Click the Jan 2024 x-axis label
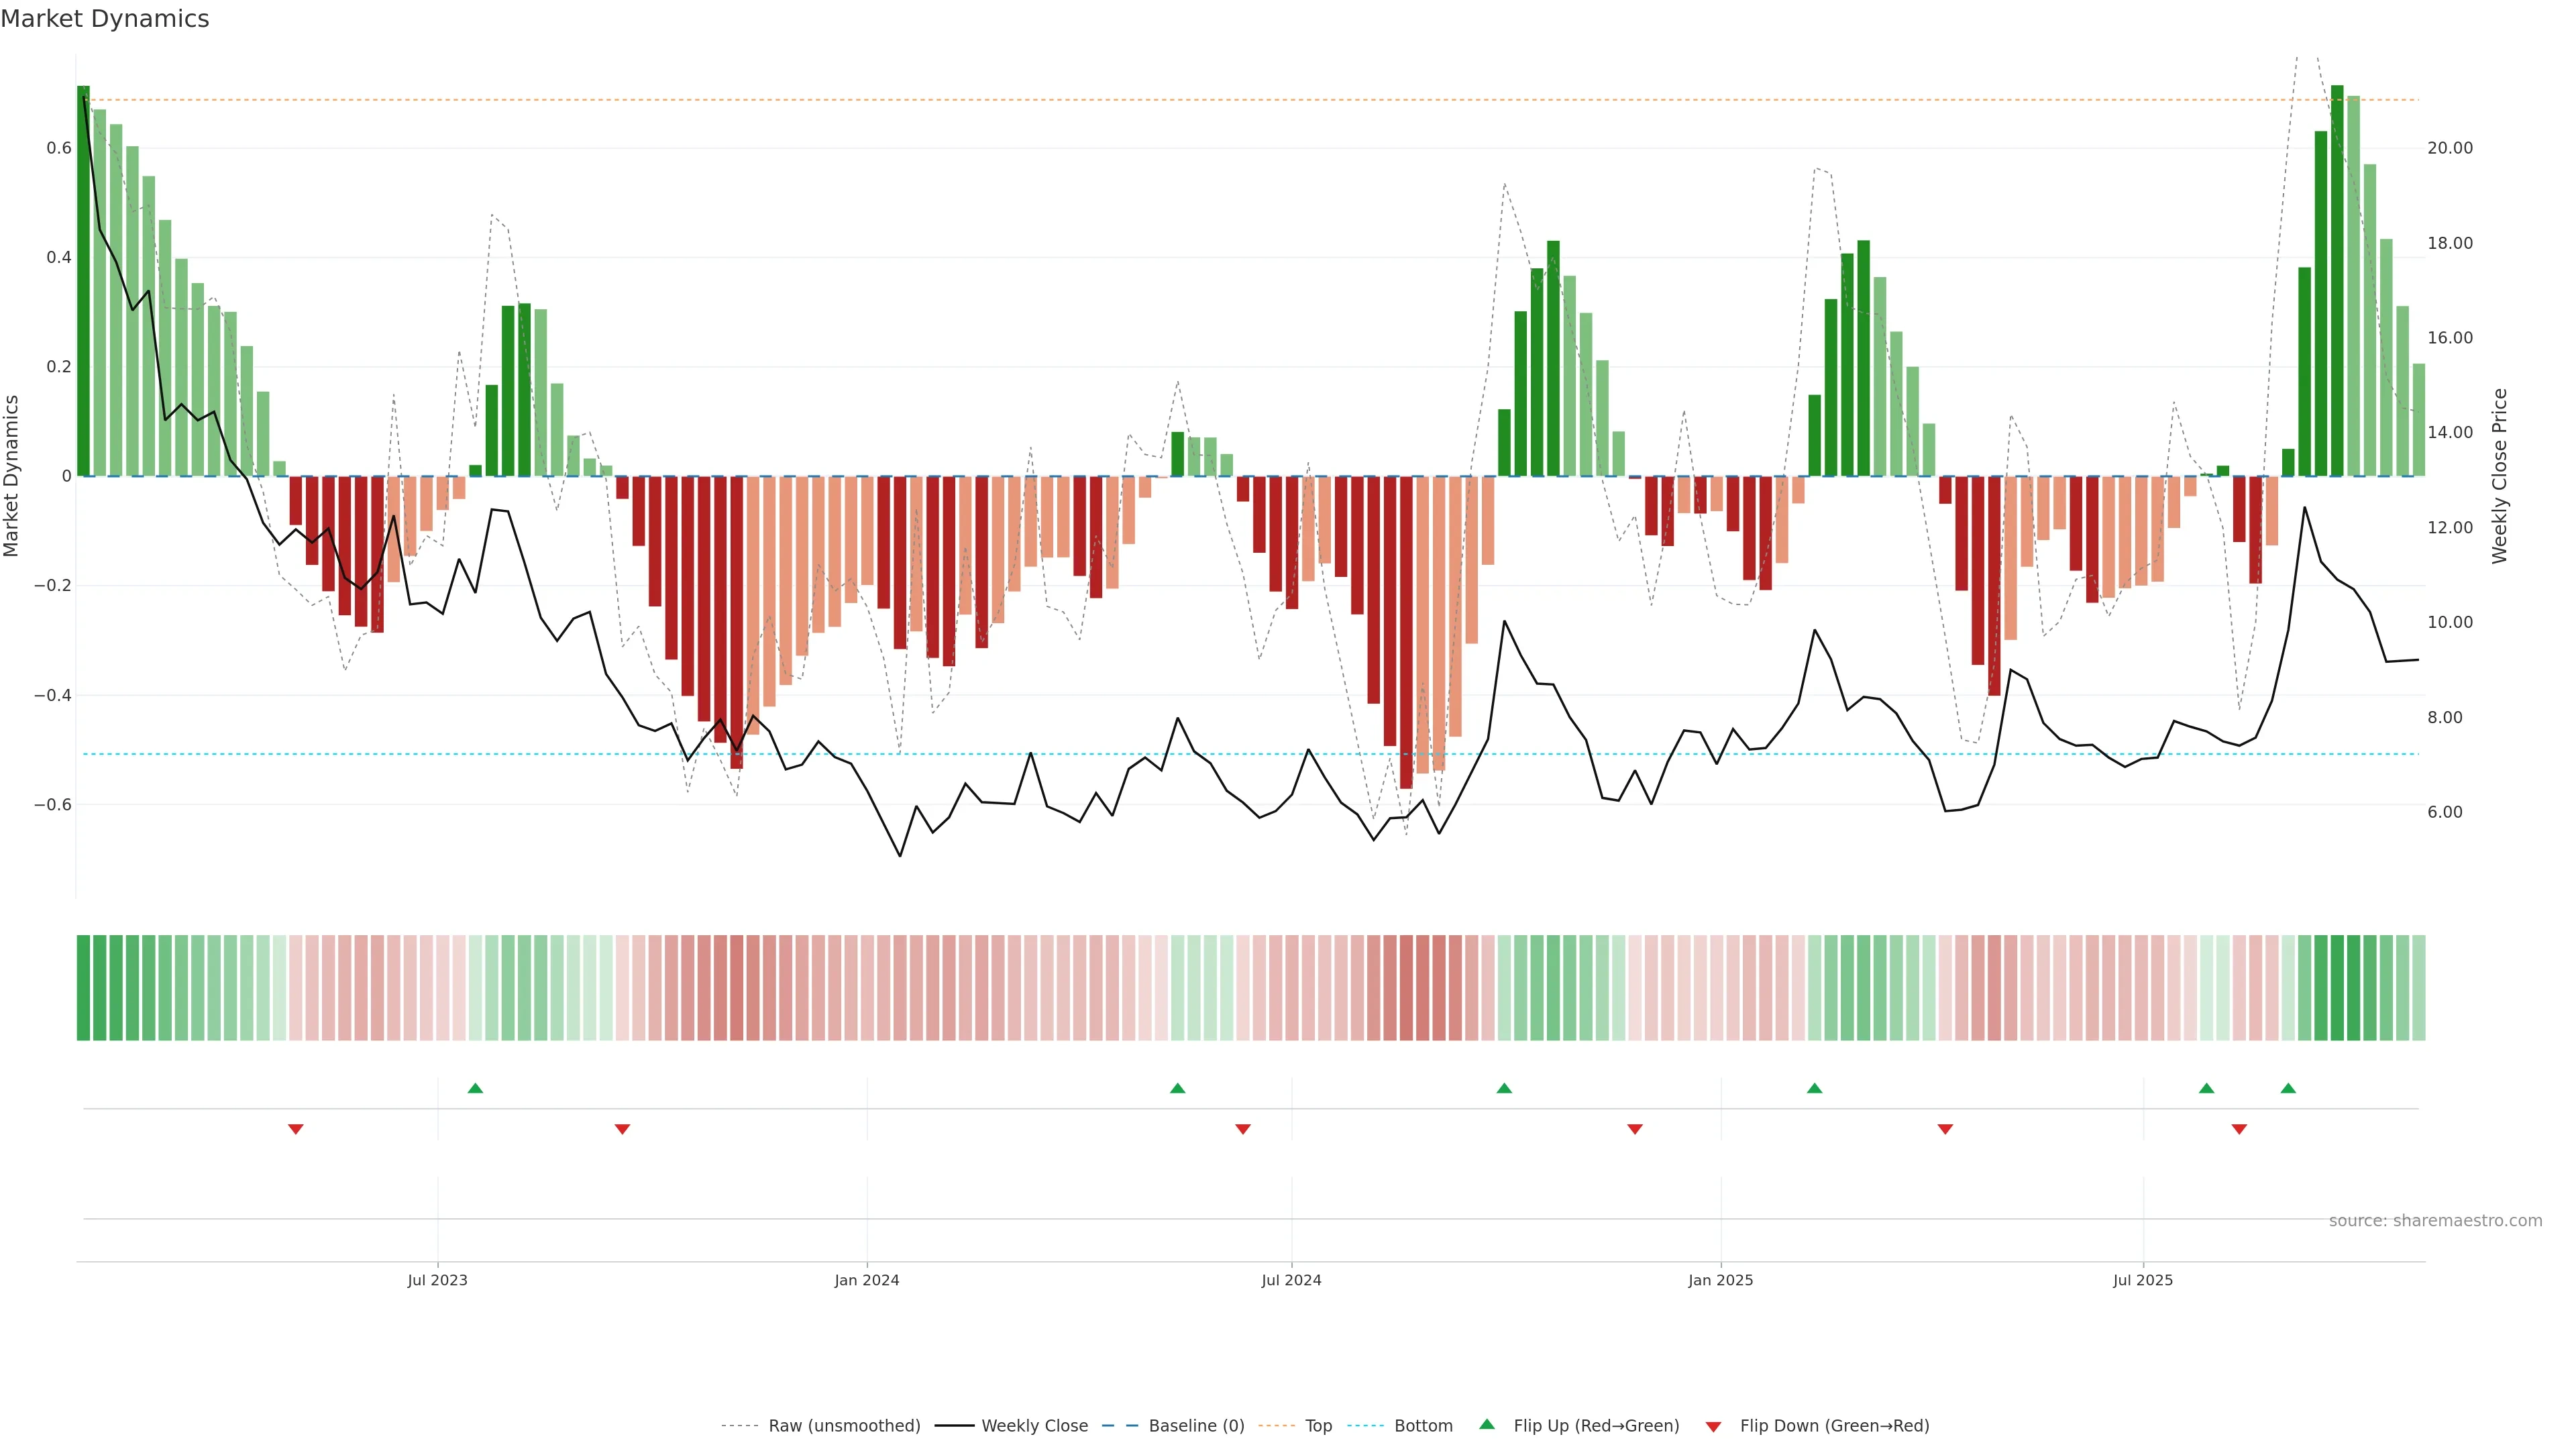The height and width of the screenshot is (1449, 2576). click(867, 1280)
